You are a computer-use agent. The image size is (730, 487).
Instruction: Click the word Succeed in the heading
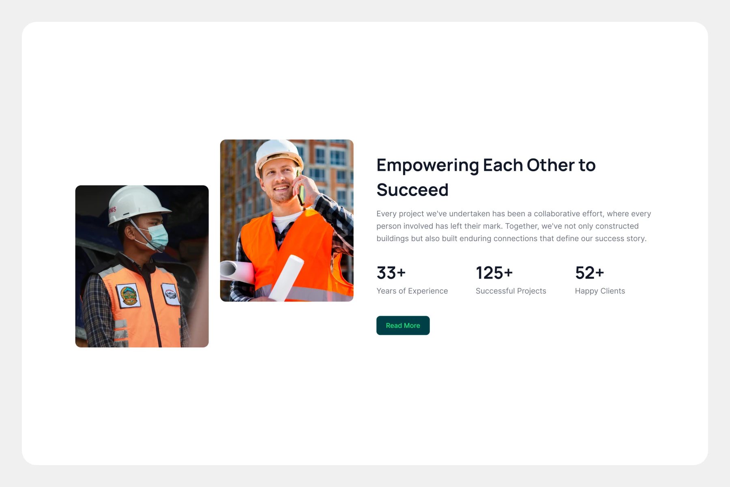(x=412, y=190)
